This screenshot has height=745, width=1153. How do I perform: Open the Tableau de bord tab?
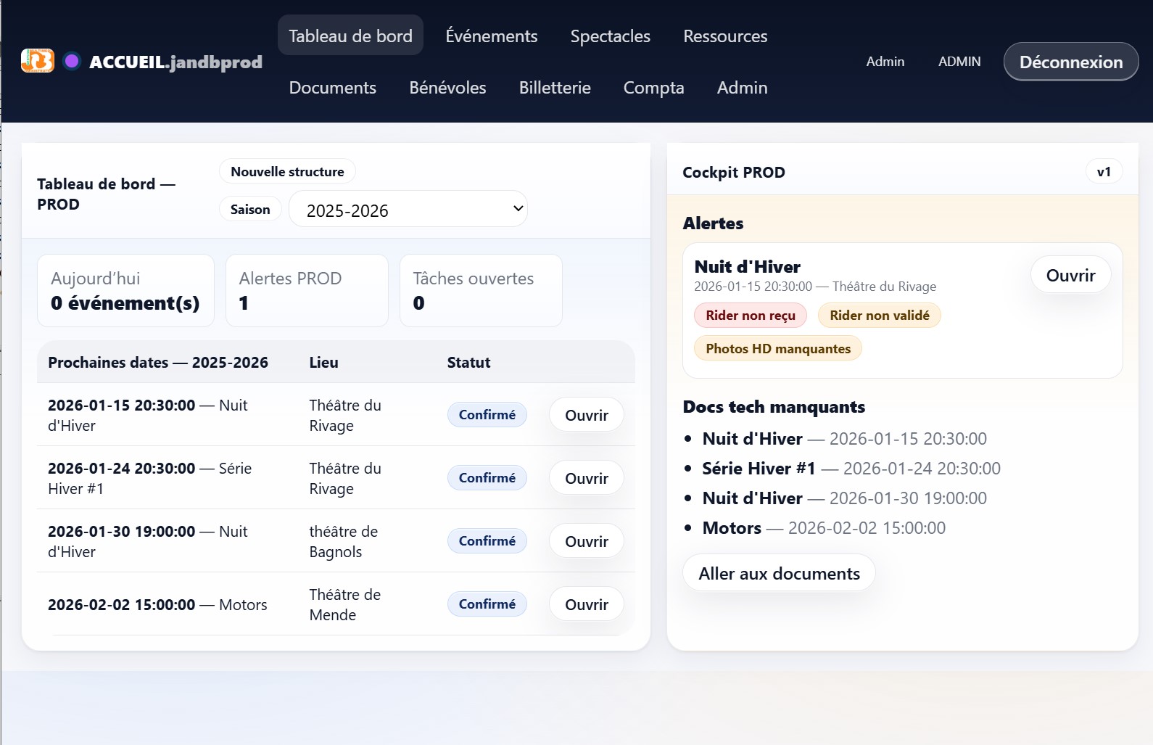(350, 36)
